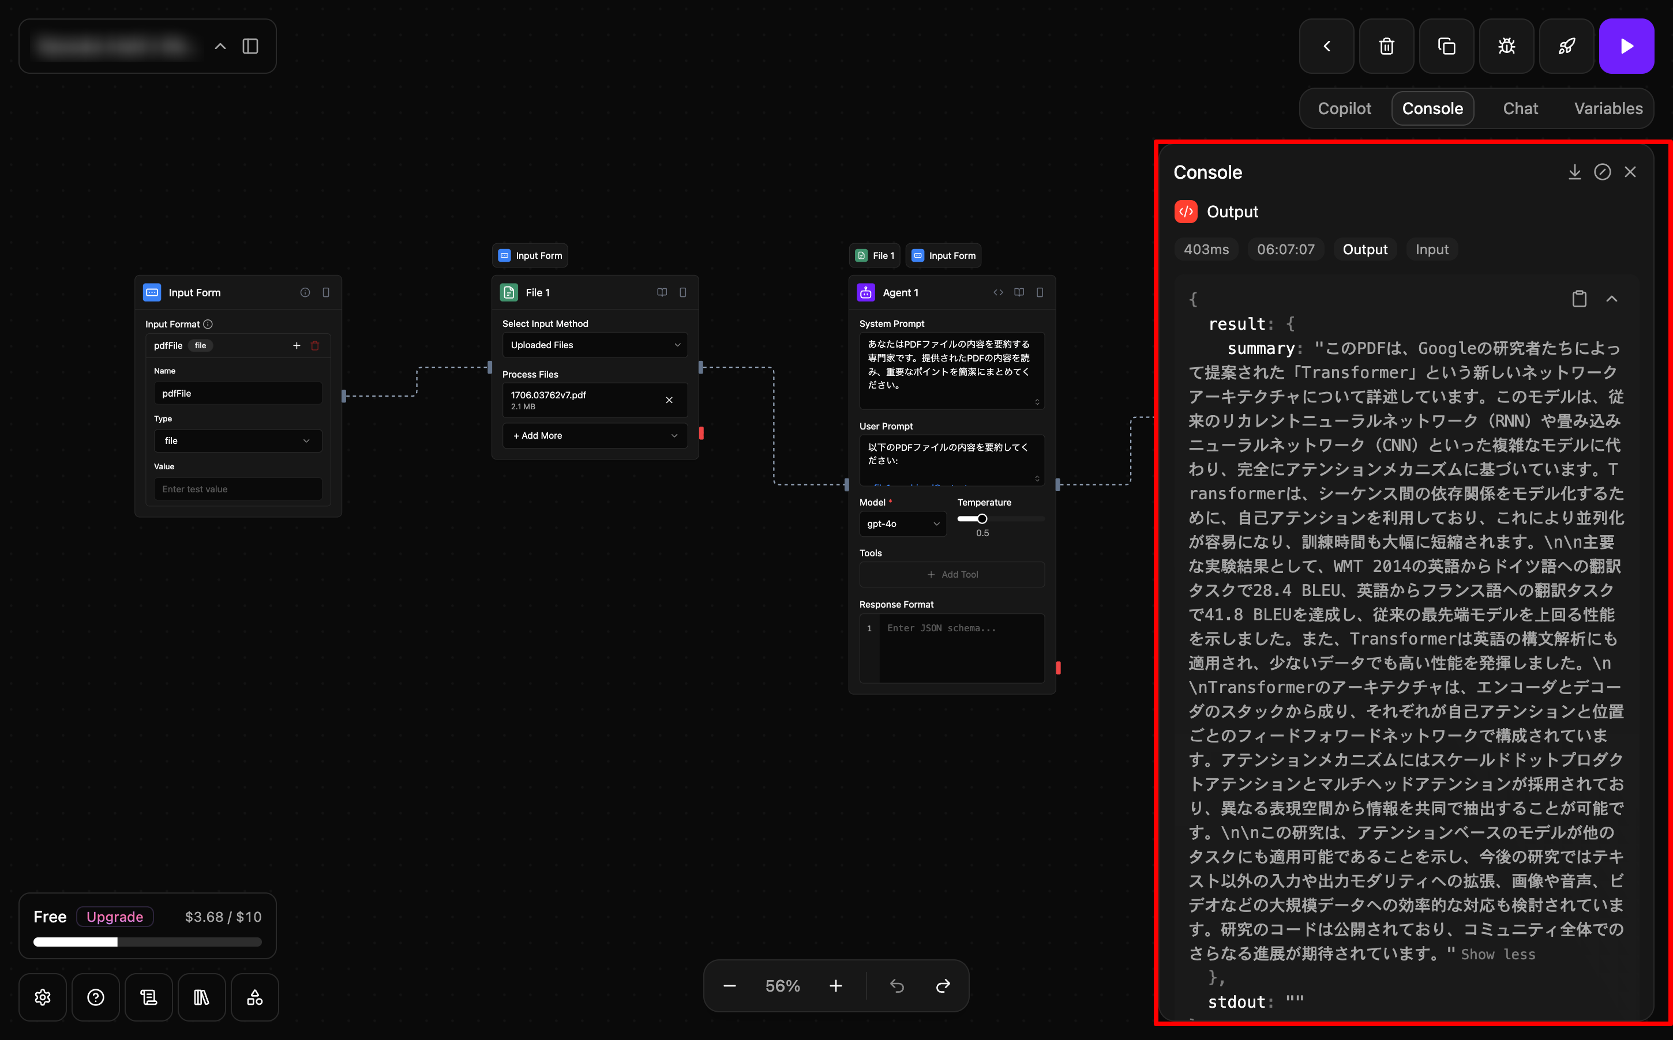The height and width of the screenshot is (1040, 1673).
Task: Click the trash delete icon in top toolbar
Action: point(1386,46)
